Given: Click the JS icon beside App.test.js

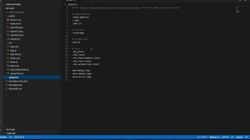Looking at the screenshot, I should (x=8, y=54).
